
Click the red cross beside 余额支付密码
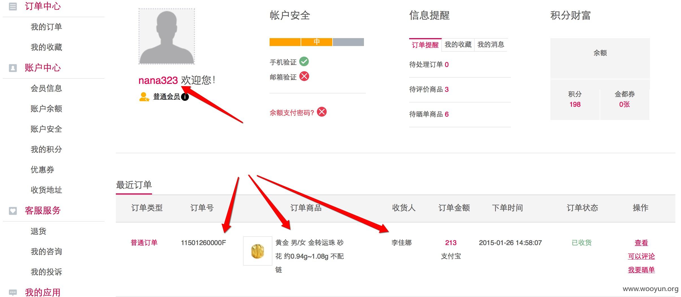pos(322,112)
